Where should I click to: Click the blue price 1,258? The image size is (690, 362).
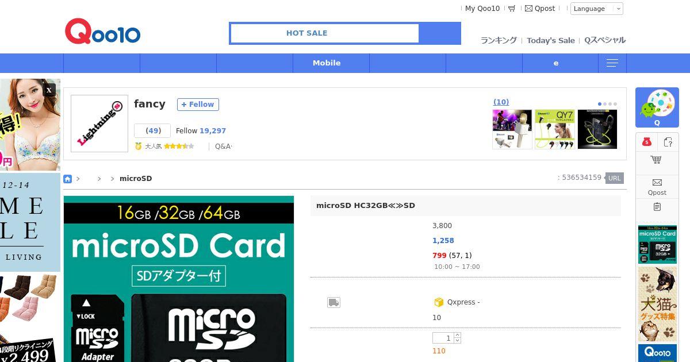click(443, 241)
